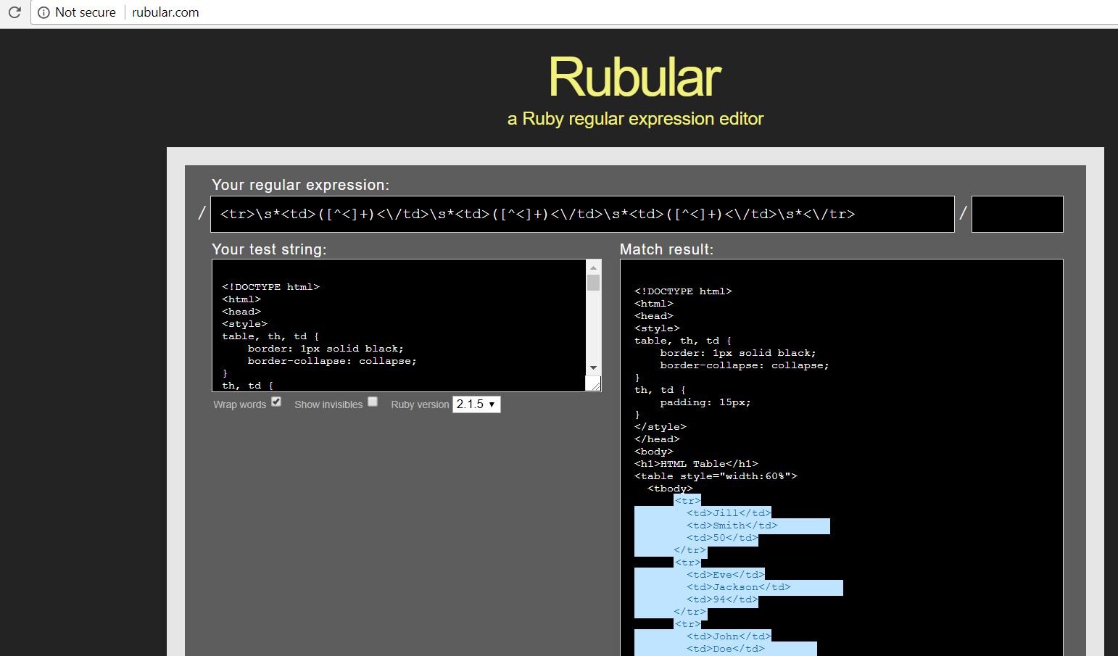This screenshot has width=1118, height=656.
Task: Enable the Show invisibles checkbox
Action: [372, 401]
